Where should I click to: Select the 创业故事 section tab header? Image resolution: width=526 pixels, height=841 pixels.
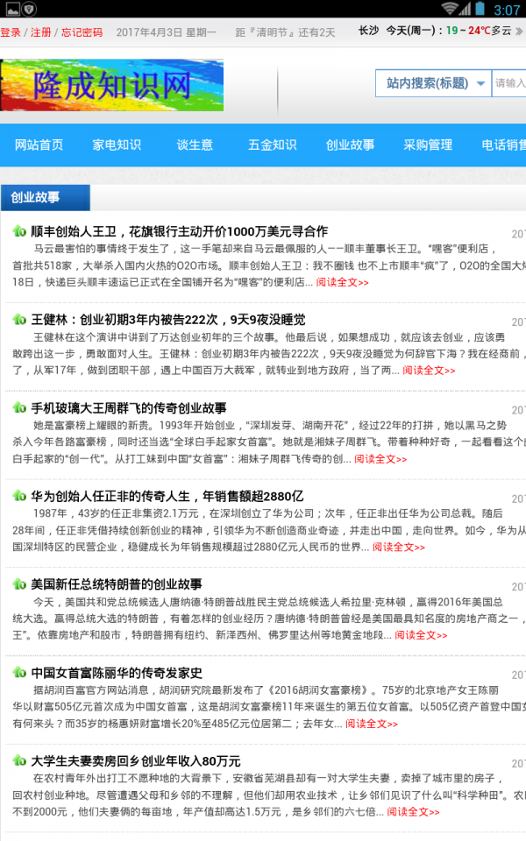45,197
